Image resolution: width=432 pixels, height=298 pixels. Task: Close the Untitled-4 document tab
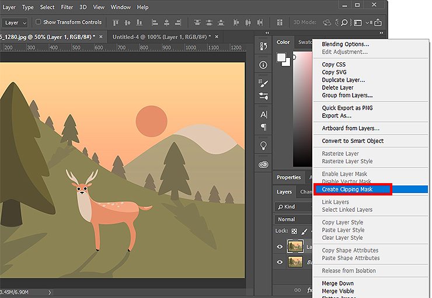tap(217, 37)
